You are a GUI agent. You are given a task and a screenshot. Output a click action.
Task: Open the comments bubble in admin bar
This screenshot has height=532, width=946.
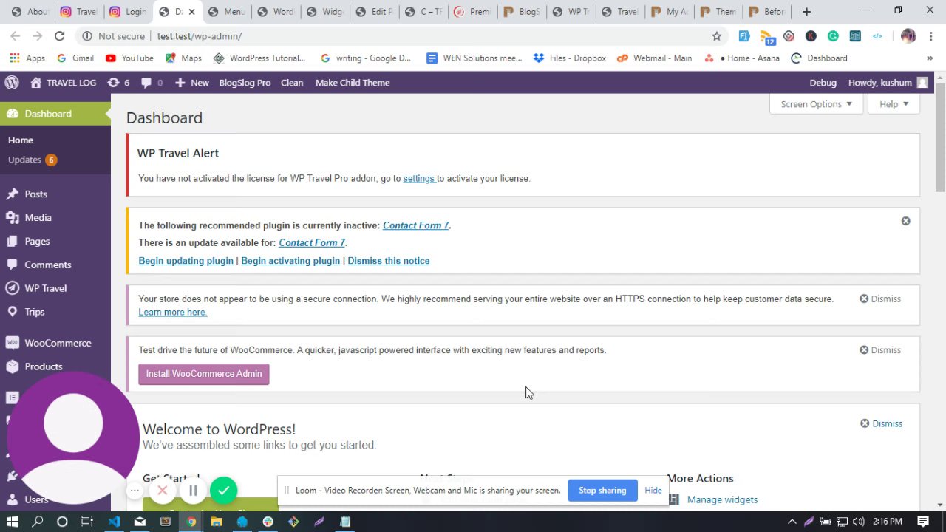[x=152, y=83]
